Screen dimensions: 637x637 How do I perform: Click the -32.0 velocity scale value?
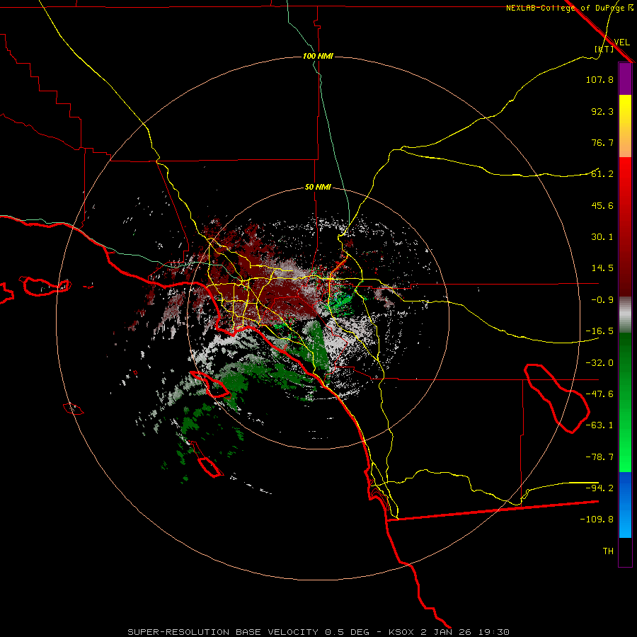[599, 363]
